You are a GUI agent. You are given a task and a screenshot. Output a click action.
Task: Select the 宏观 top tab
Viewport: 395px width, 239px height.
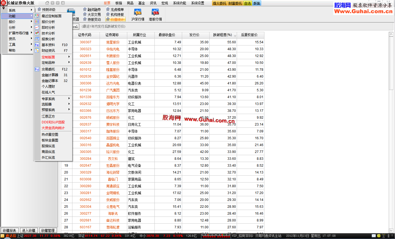point(165,3)
